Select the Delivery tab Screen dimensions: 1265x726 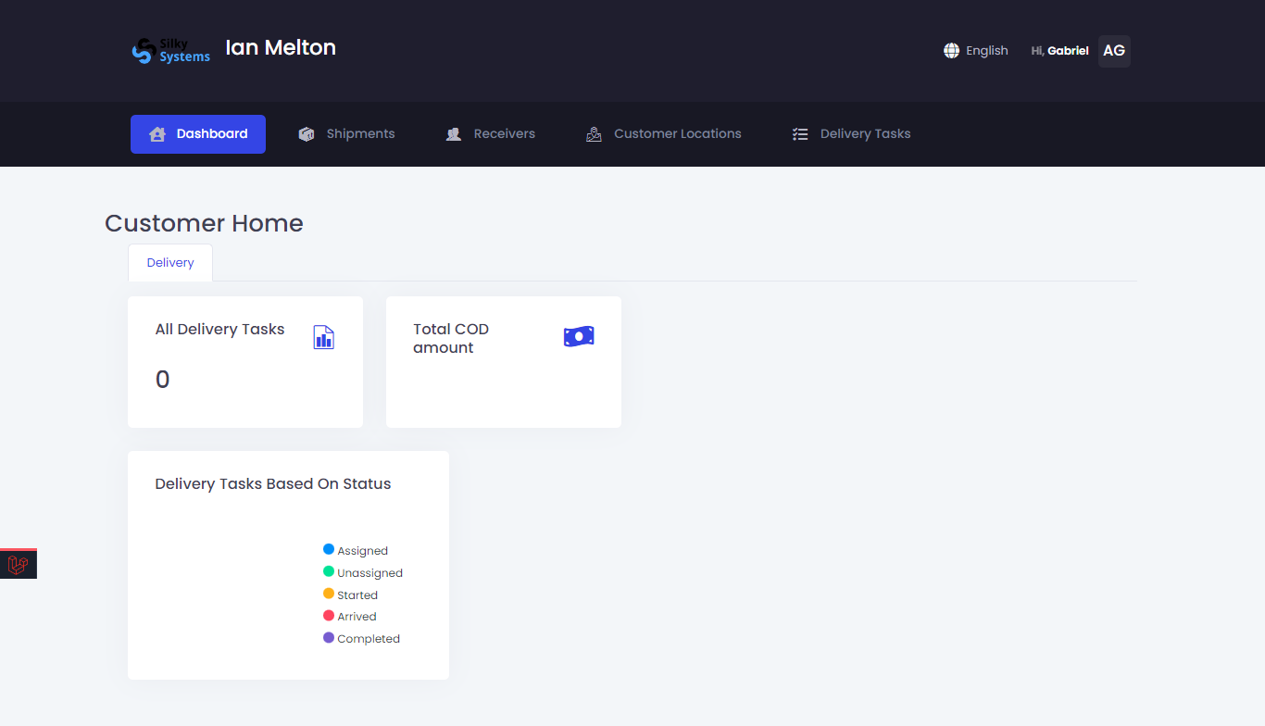click(170, 263)
